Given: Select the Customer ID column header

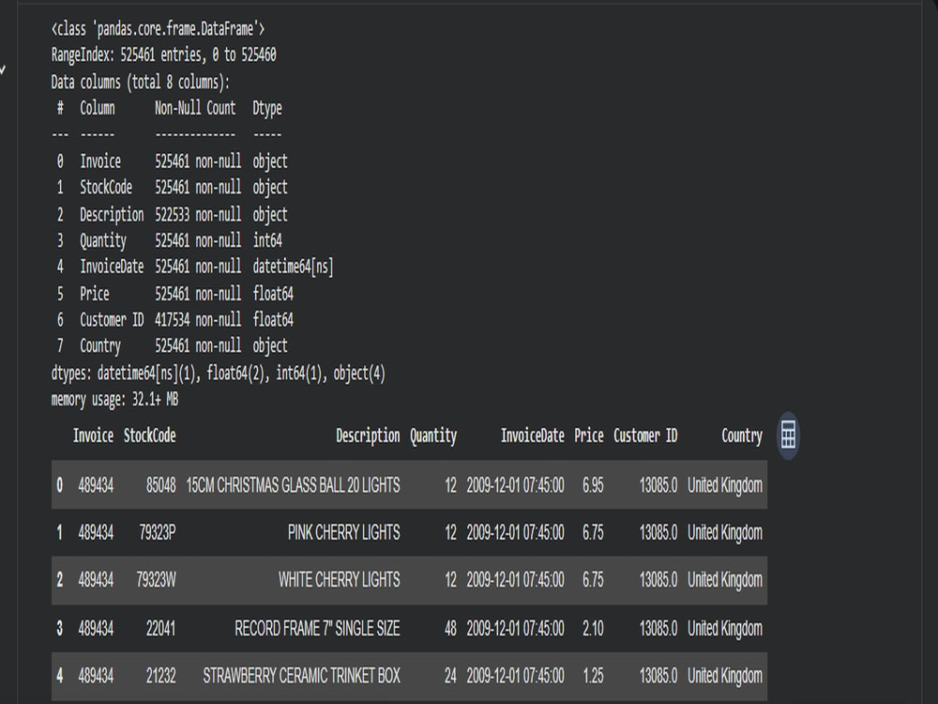Looking at the screenshot, I should tap(645, 436).
